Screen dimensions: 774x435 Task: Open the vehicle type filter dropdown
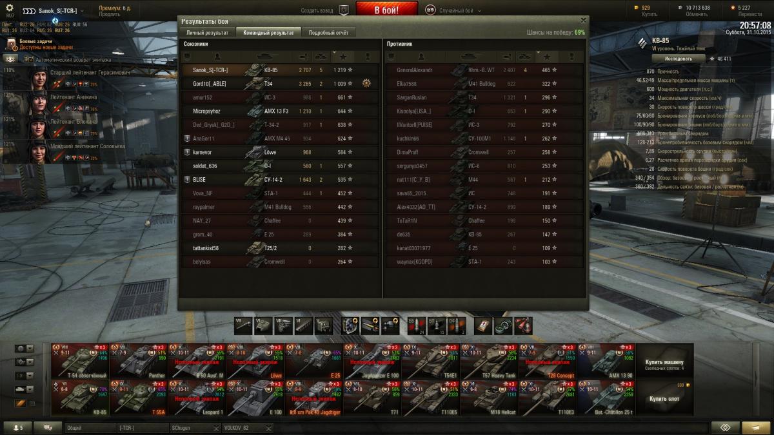(24, 362)
